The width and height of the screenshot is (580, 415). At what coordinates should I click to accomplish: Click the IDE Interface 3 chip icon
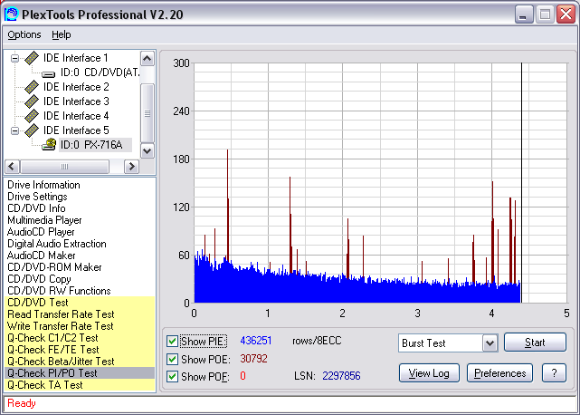pos(32,101)
